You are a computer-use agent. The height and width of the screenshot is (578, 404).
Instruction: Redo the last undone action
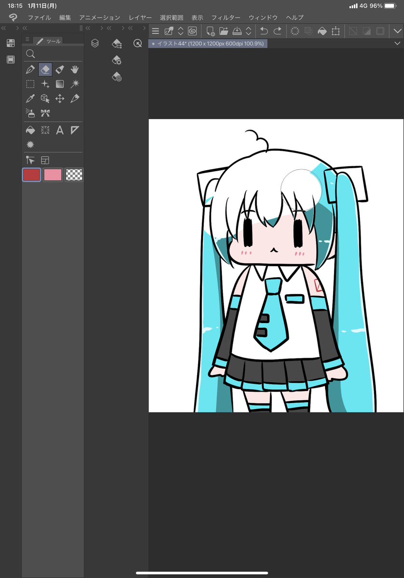click(x=276, y=31)
